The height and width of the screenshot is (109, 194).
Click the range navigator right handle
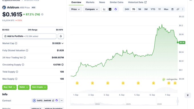177,101
